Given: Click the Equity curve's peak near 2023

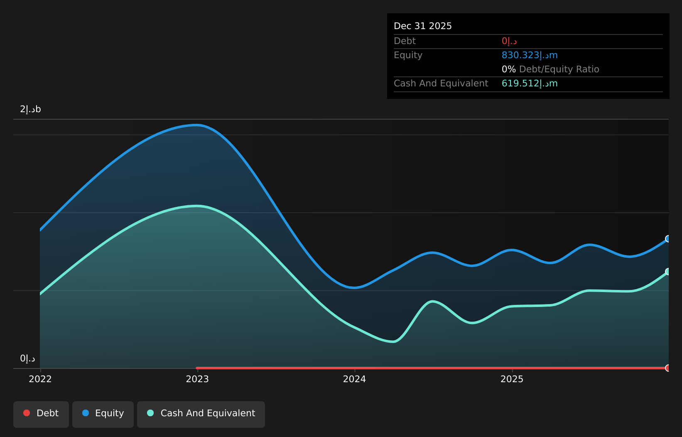Looking at the screenshot, I should 196,125.
